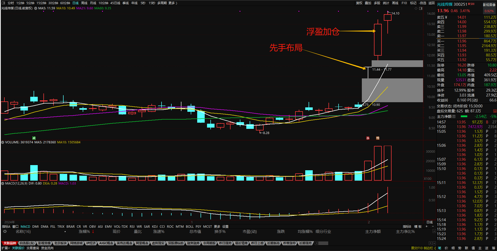Click the red sort arrow beside 涨幅%
The image size is (497, 251).
(93, 231)
